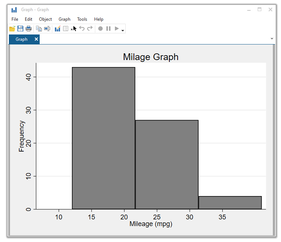Toggle the object browser list icon
Image resolution: width=281 pixels, height=242 pixels.
[66, 29]
